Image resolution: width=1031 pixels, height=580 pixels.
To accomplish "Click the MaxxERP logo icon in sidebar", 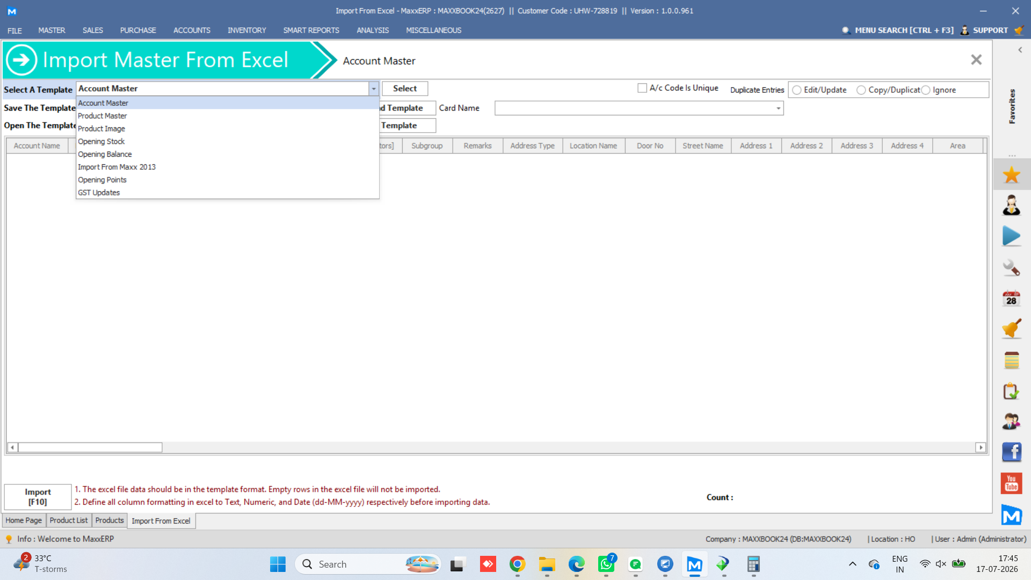I will click(x=1011, y=515).
